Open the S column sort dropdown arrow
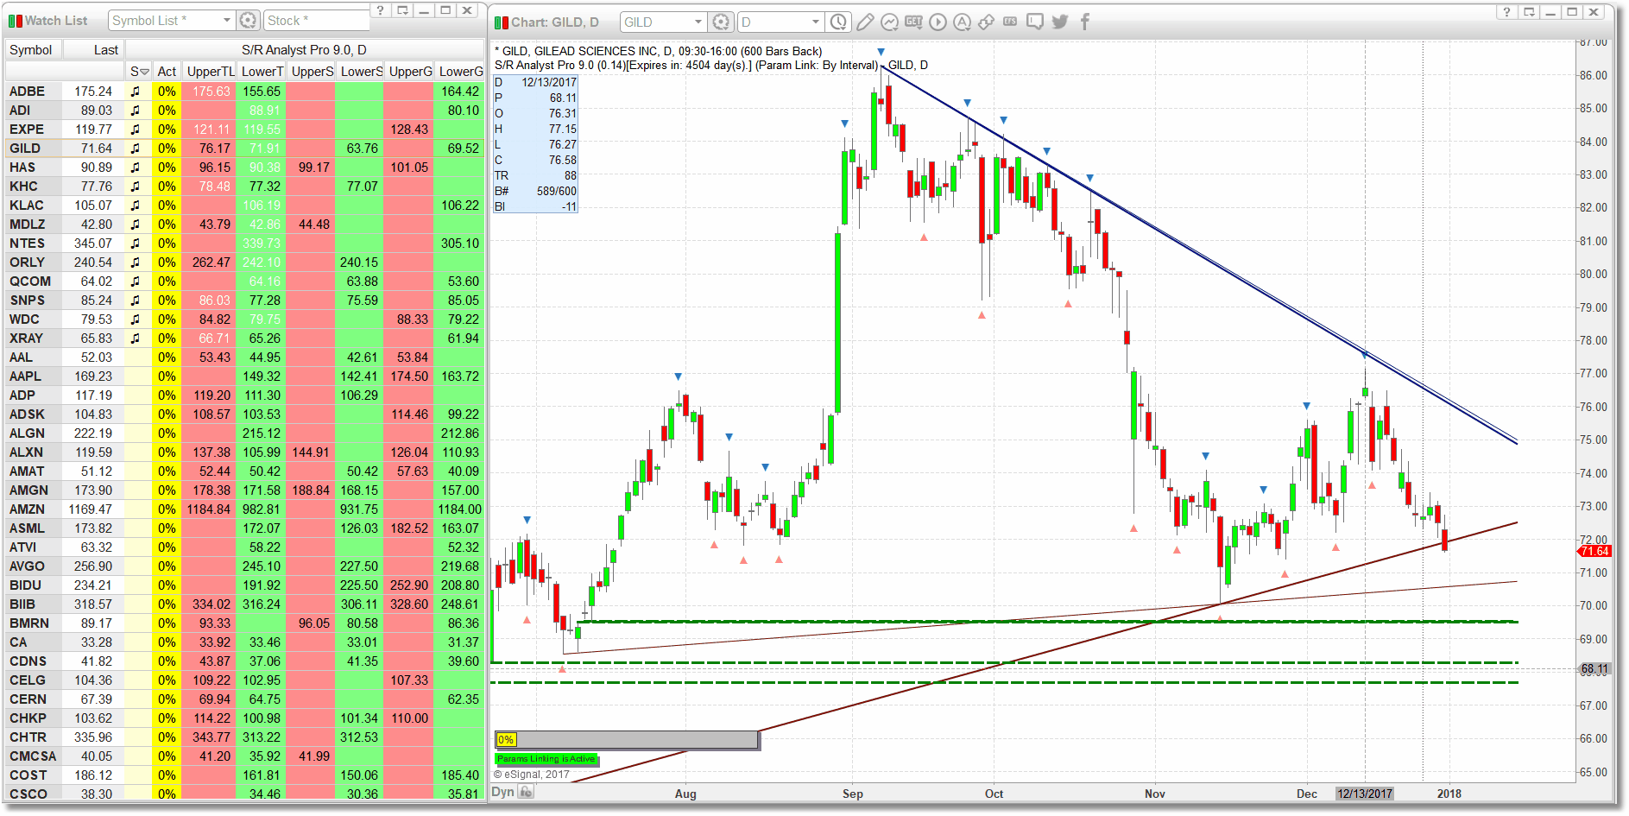Screen dimensions: 1629x816 pyautogui.click(x=144, y=72)
